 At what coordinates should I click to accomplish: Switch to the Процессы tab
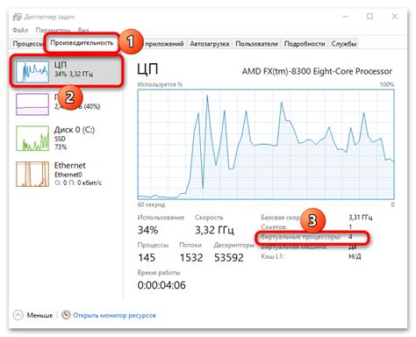[27, 44]
